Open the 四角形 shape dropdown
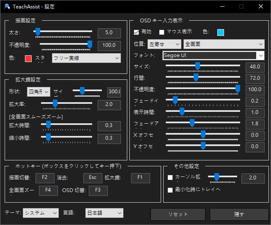Viewport: 271px width, 225px height. pos(38,92)
